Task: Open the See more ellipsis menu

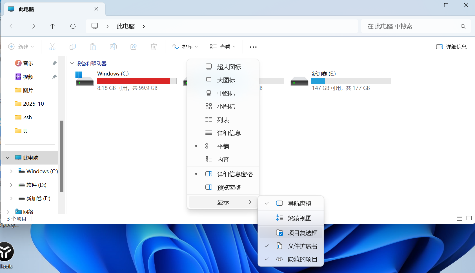Action: point(253,47)
